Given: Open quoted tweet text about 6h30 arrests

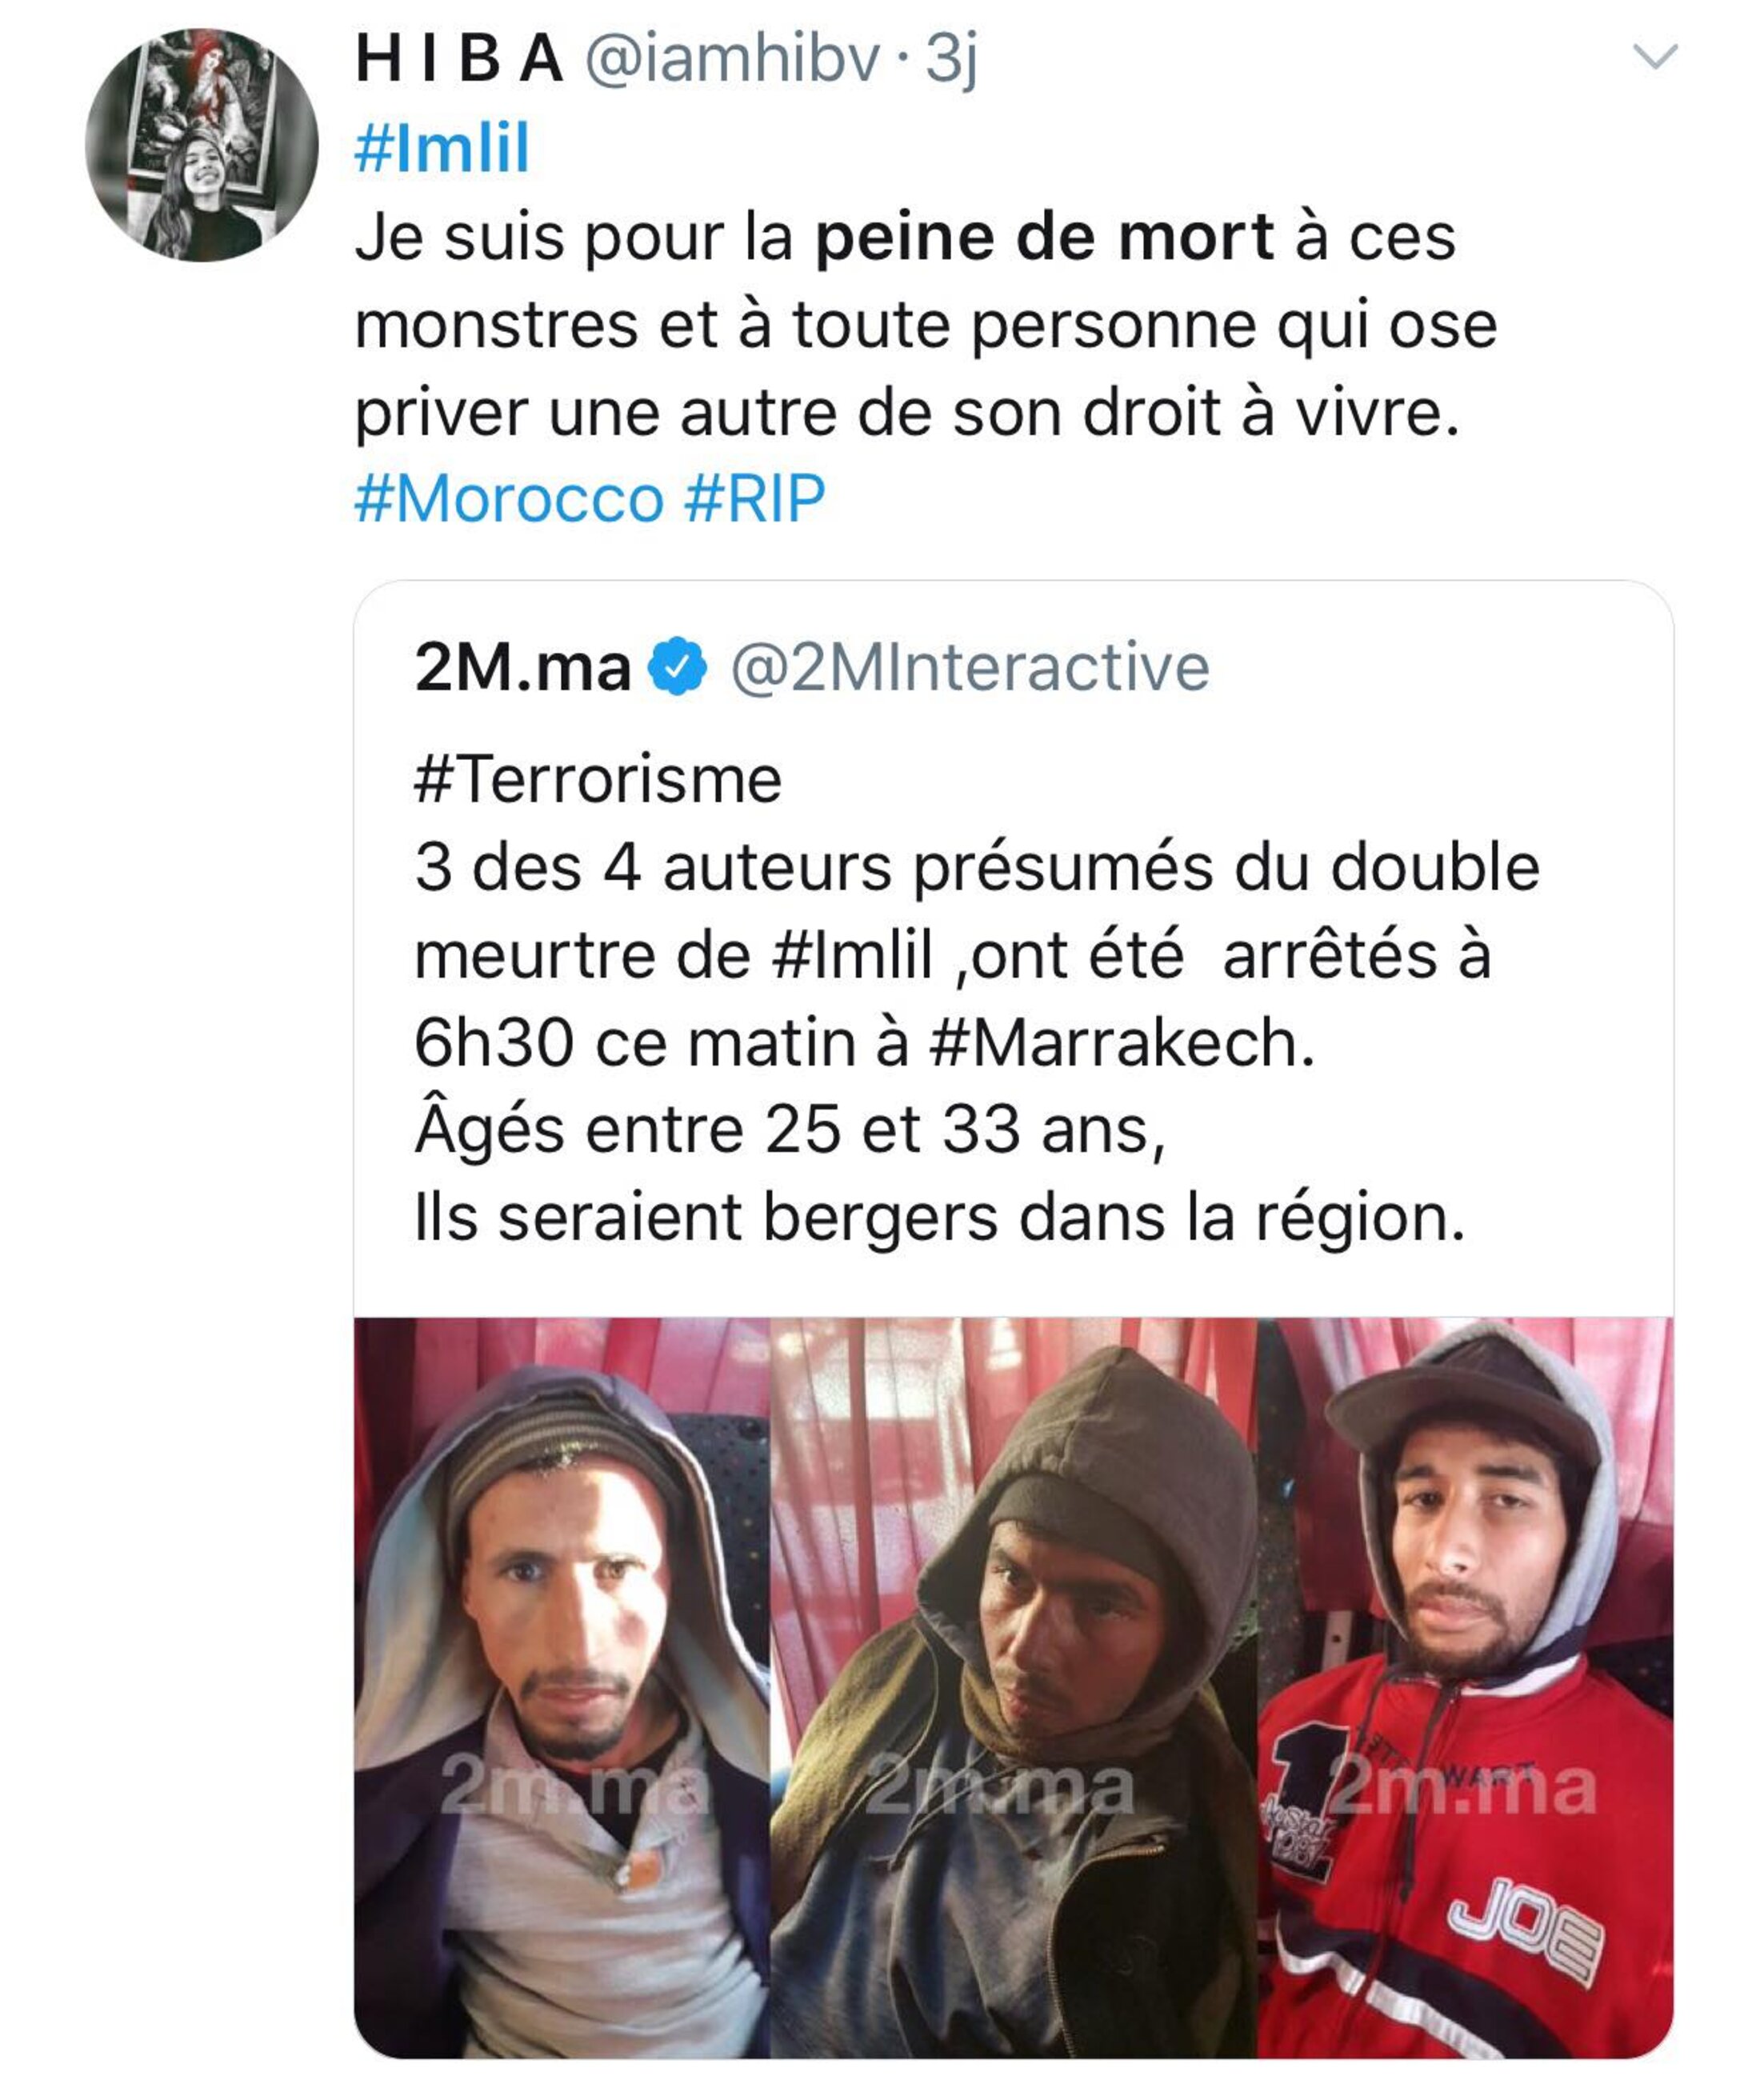Looking at the screenshot, I should [x=977, y=999].
